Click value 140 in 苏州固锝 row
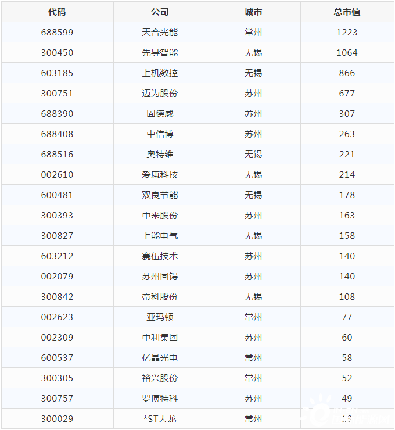 (x=347, y=276)
